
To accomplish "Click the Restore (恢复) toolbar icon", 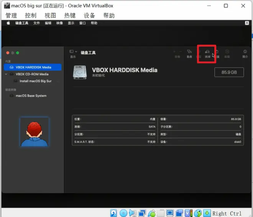I will (x=217, y=51).
